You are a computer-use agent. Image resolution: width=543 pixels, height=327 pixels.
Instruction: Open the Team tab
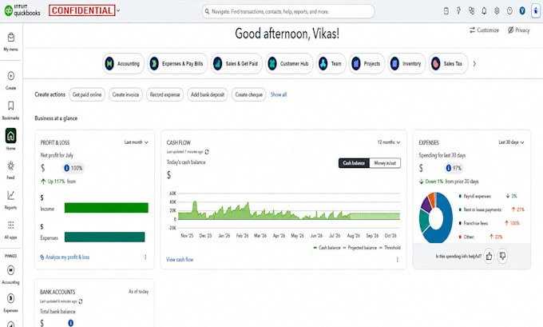tap(331, 64)
